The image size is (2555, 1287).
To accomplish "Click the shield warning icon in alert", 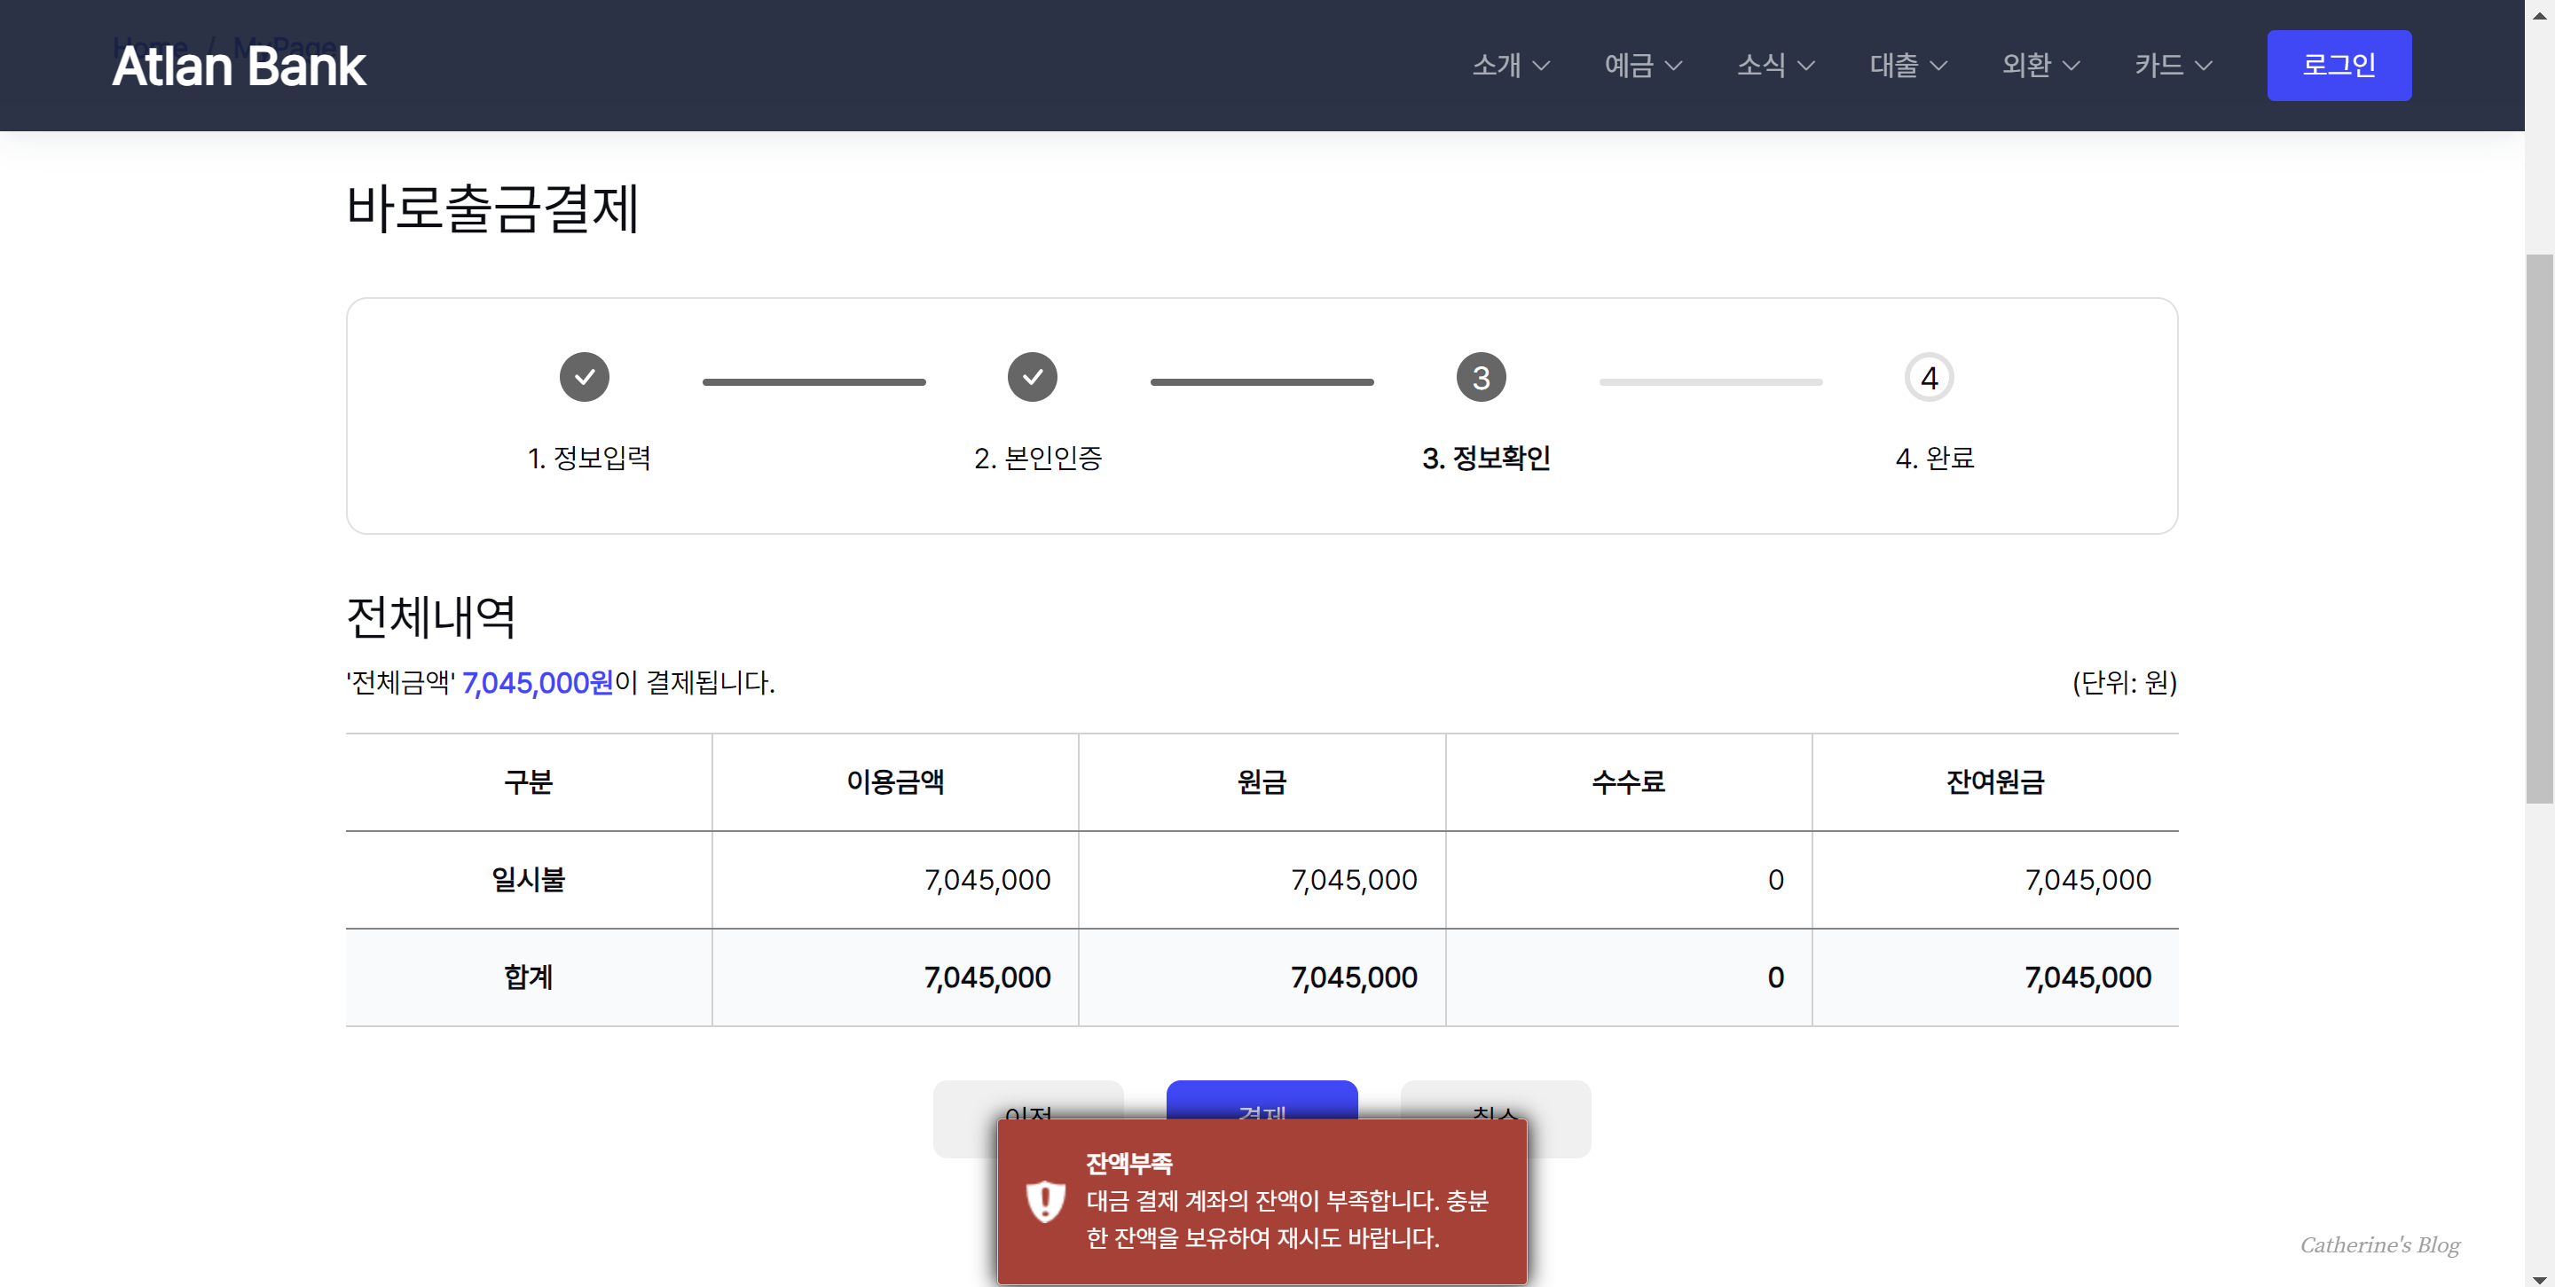I will pyautogui.click(x=1044, y=1201).
